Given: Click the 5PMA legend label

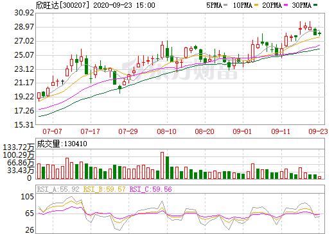Looking at the screenshot, I should [214, 5].
